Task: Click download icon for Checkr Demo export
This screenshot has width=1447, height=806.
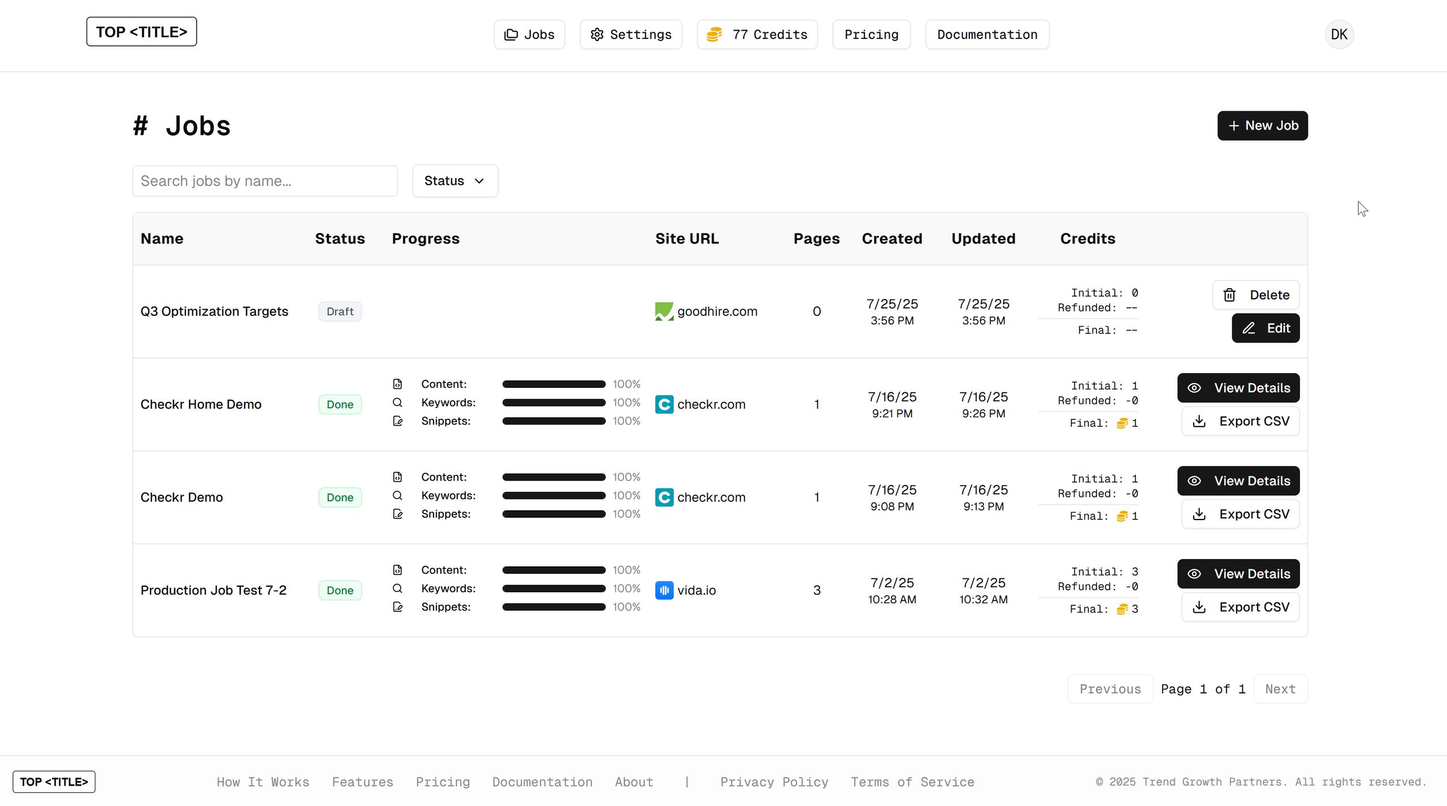Action: pos(1199,514)
